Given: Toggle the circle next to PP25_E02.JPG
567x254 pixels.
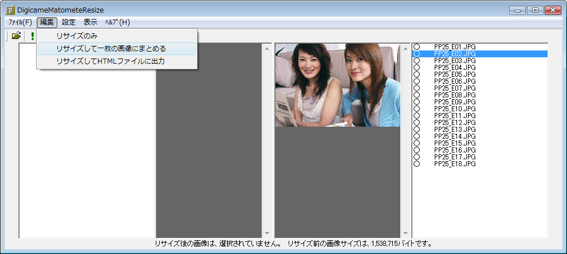Looking at the screenshot, I should [416, 53].
